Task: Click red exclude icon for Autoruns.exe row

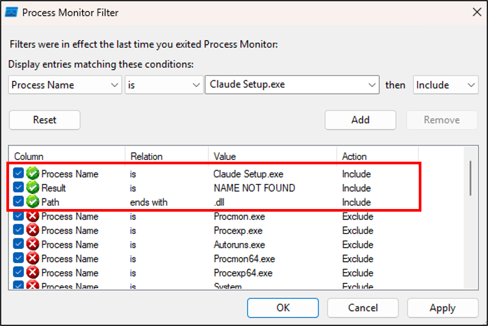Action: (32, 245)
